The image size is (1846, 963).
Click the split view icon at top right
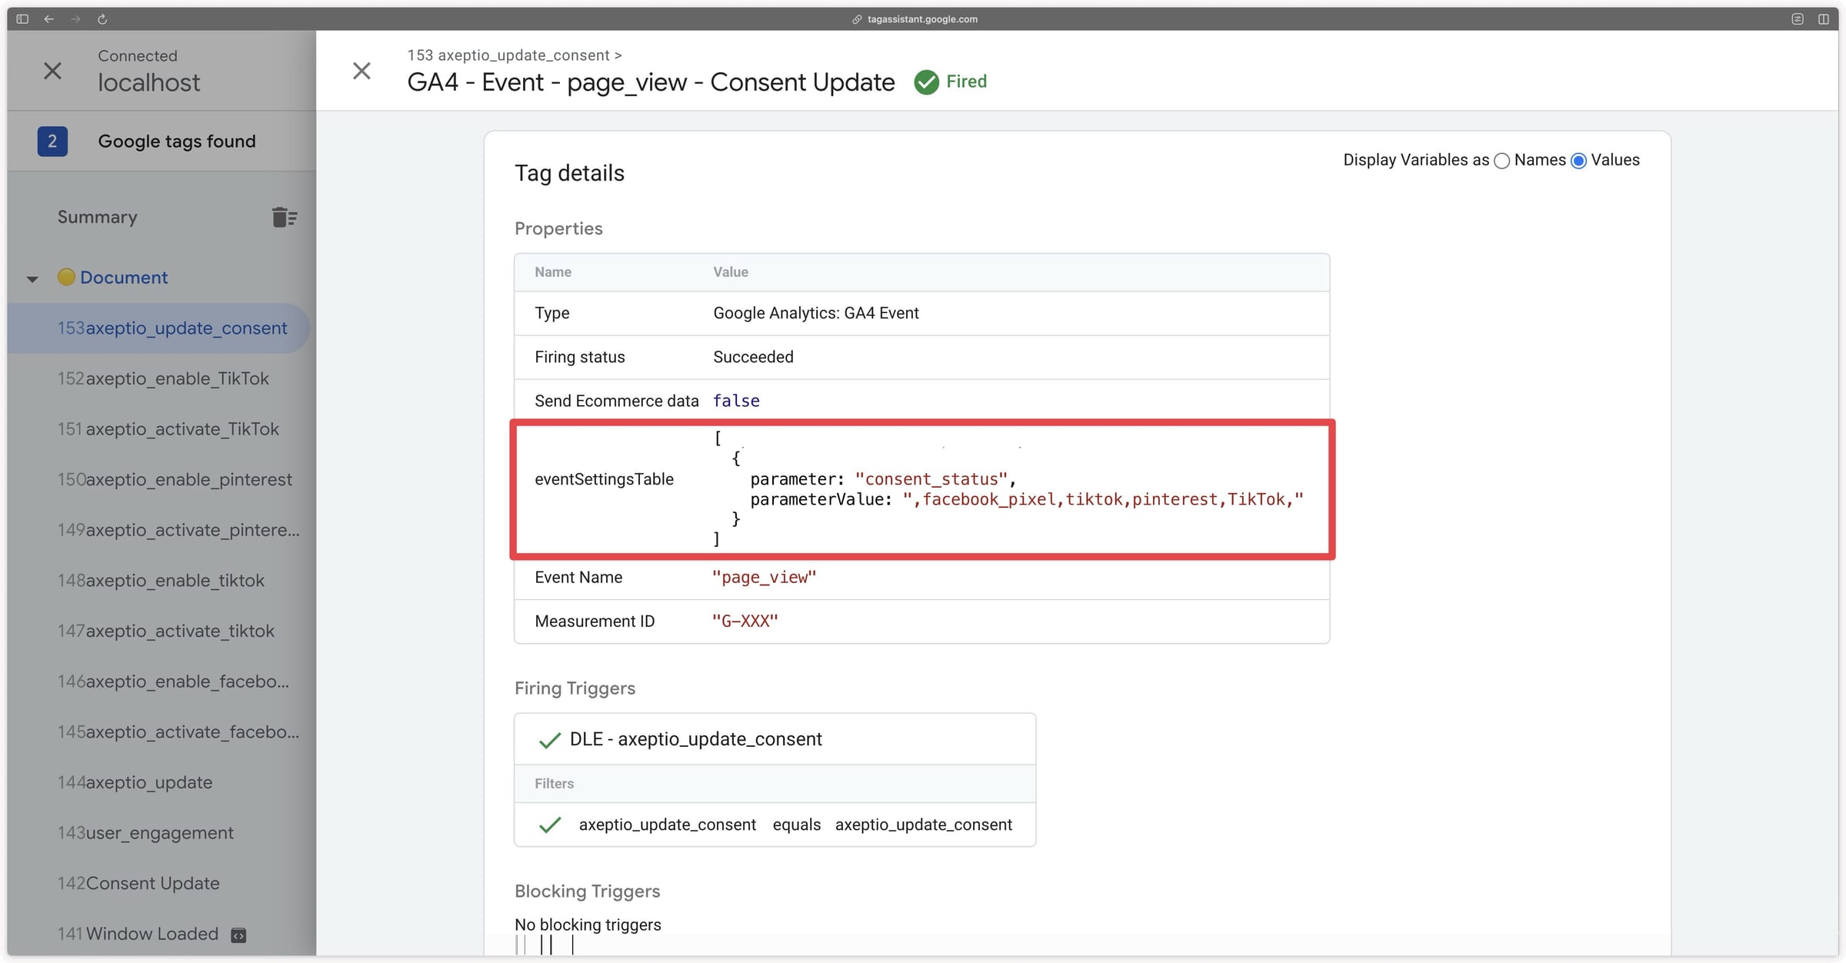(x=1823, y=18)
